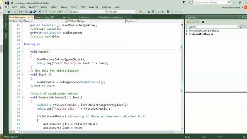
Task: Click the editor split-window plus icon
Action: [182, 25]
